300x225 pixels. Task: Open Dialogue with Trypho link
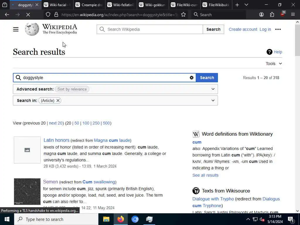pyautogui.click(x=213, y=199)
